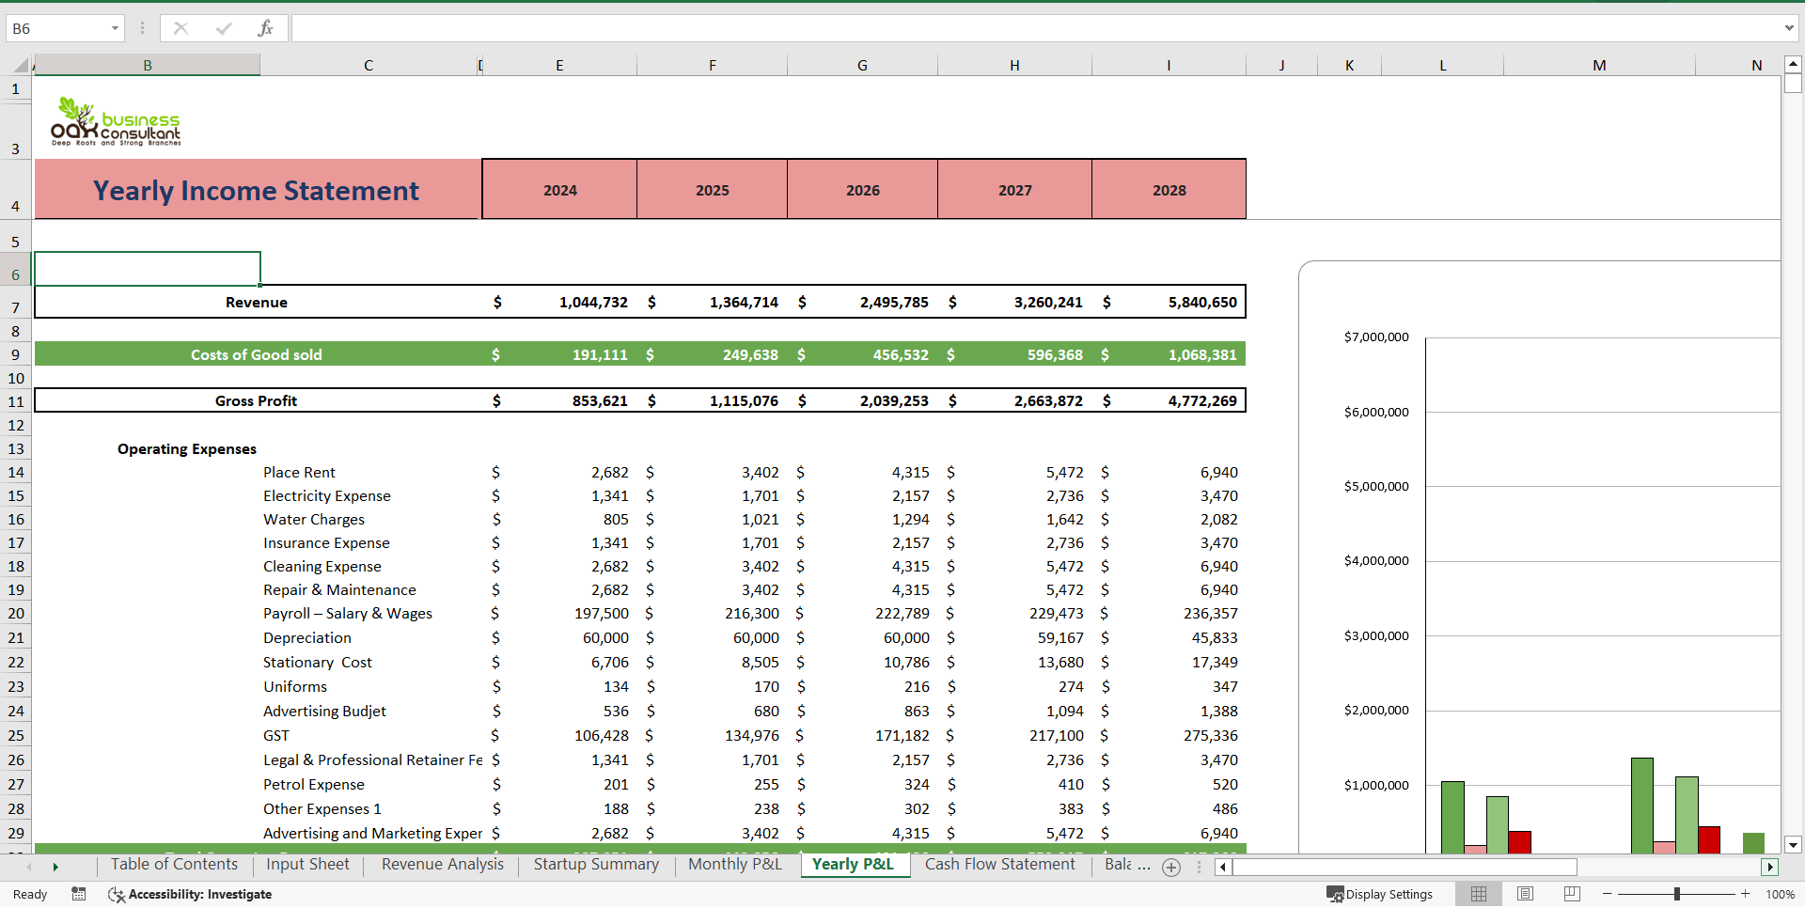1805x908 pixels.
Task: Click the macro recording icon in status bar
Action: [79, 894]
